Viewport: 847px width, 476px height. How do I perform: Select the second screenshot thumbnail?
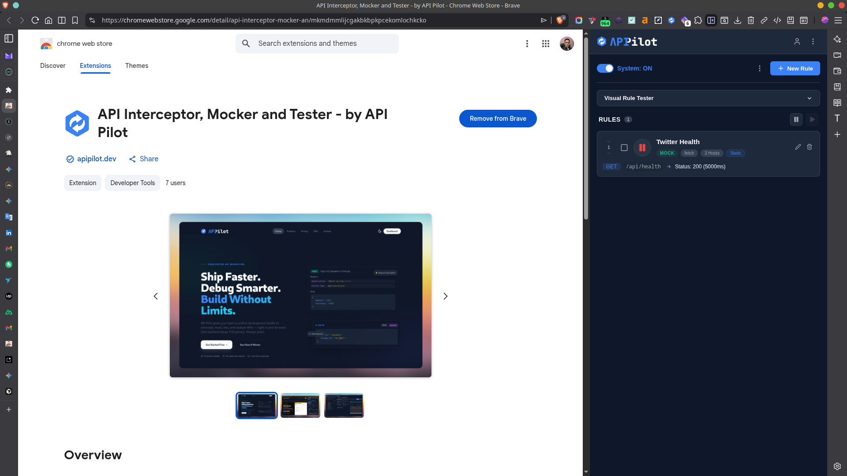(300, 405)
